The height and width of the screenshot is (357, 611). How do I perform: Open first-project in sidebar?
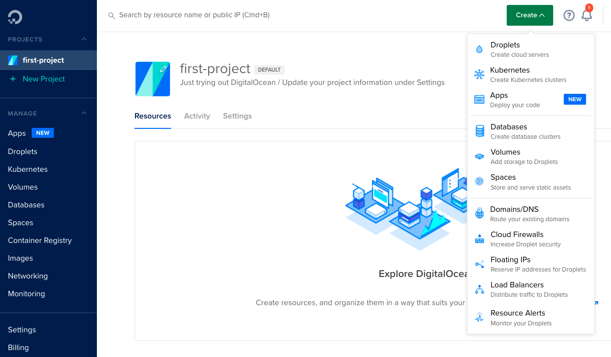coord(48,60)
